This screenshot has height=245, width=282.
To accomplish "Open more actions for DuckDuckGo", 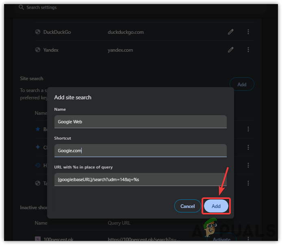I will [248, 32].
